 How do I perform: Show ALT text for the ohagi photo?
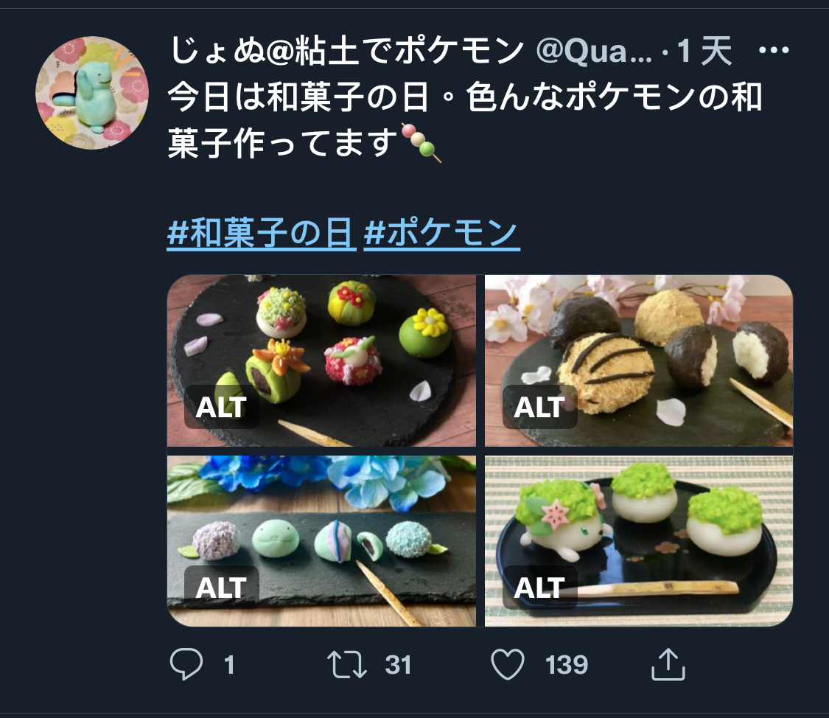point(540,407)
